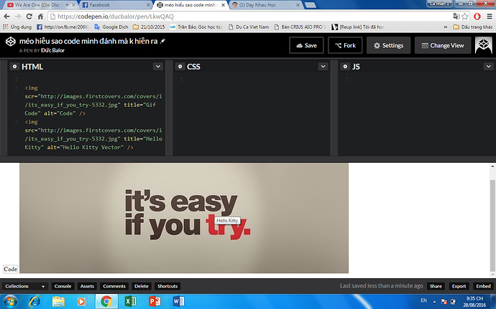This screenshot has height=309, width=496.
Task: Open the user avatar profile menu
Action: click(482, 45)
